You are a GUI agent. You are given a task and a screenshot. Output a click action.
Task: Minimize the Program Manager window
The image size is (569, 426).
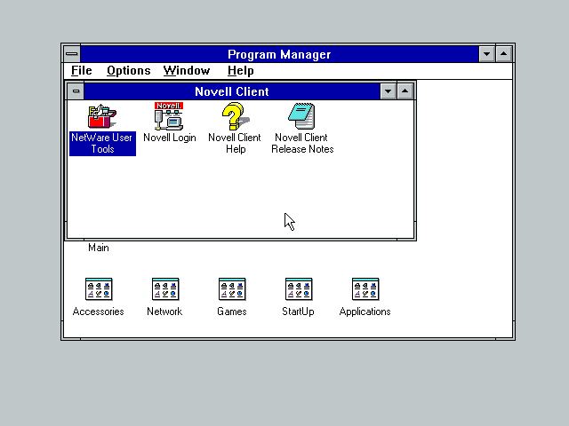(486, 54)
